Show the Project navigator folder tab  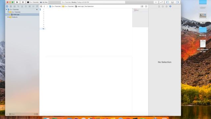7,6
